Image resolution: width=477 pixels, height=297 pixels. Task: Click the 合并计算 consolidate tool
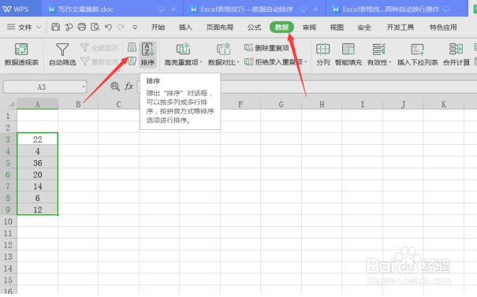click(457, 54)
